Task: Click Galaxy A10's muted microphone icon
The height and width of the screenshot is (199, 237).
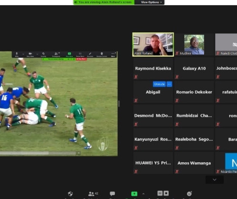Action: coord(177,77)
